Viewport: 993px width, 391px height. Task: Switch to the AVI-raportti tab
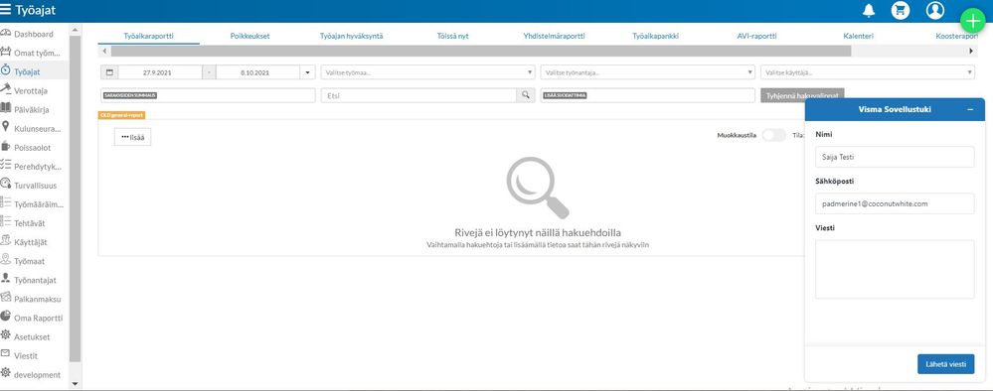pos(756,36)
